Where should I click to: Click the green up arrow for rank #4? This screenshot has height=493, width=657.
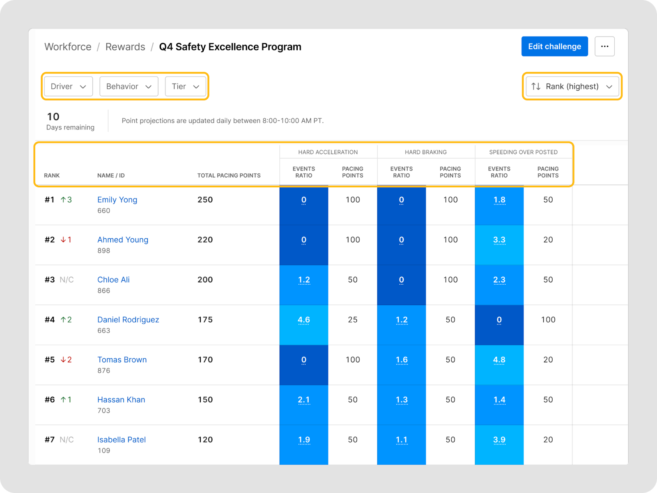63,320
